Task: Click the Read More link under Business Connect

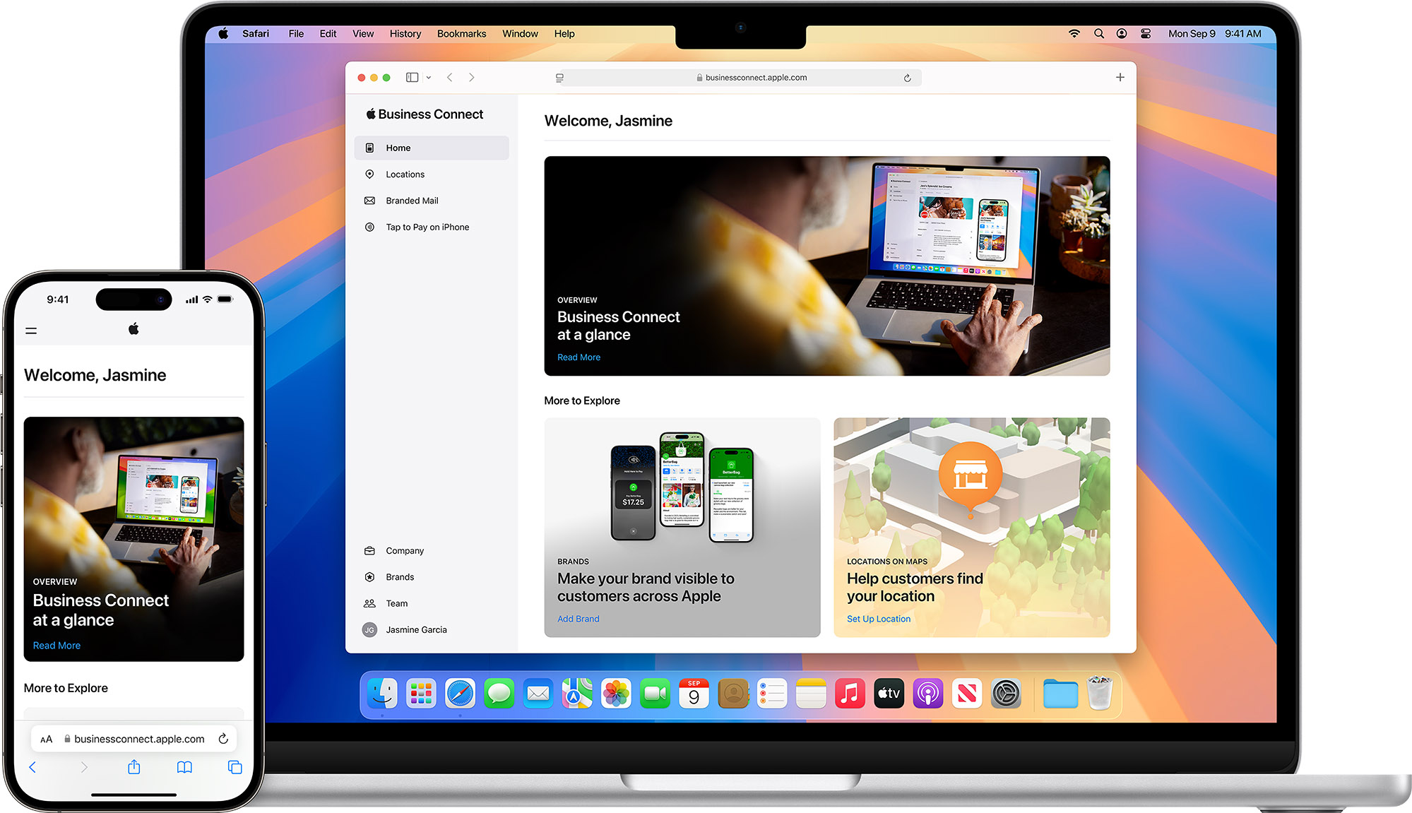Action: (577, 358)
